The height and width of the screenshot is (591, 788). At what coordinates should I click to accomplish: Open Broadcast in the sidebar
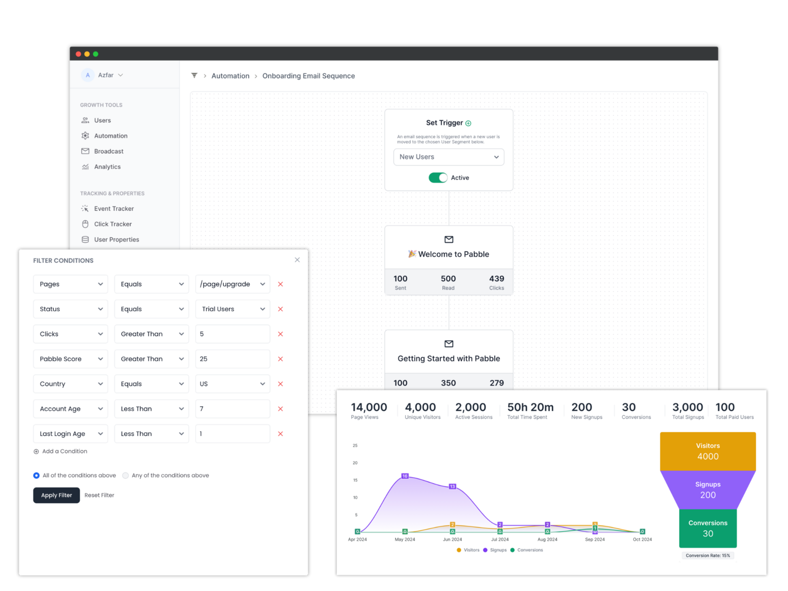coord(108,151)
